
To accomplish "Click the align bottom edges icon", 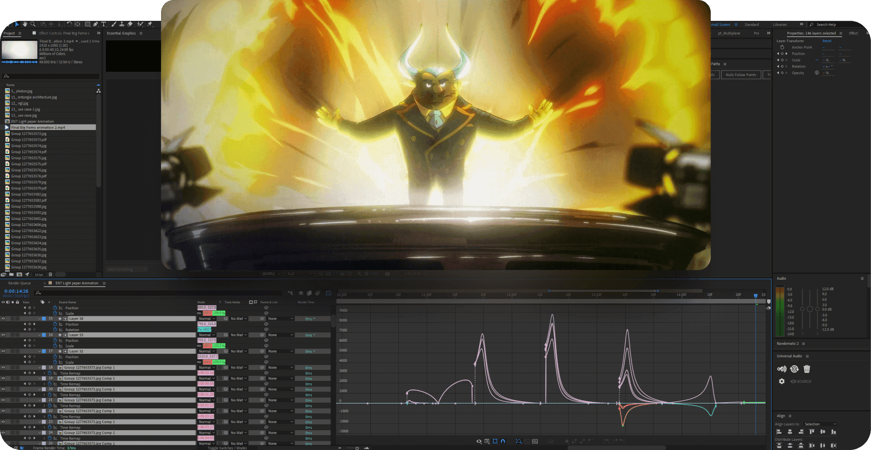I will [834, 431].
